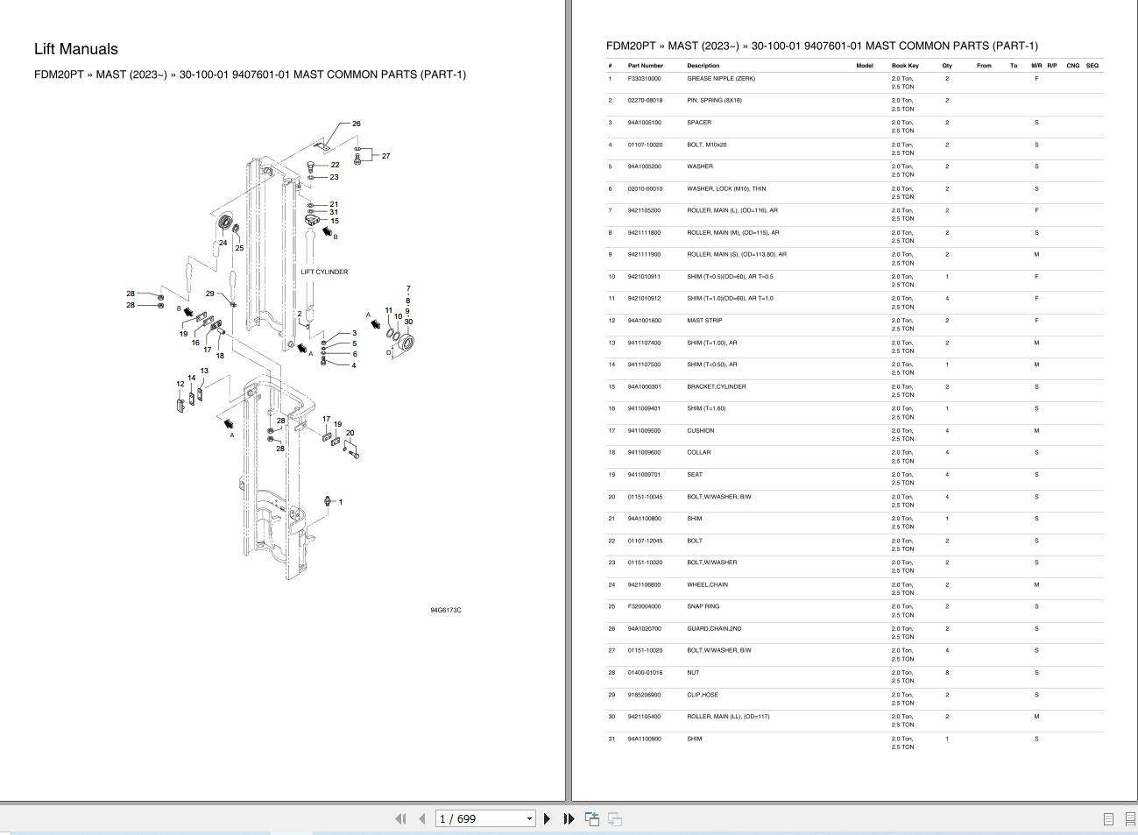Click the go-to-previous-view icon

(x=592, y=818)
